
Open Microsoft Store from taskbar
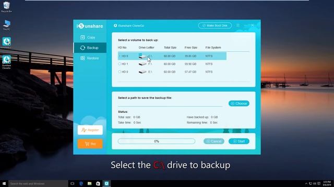[x=98, y=183]
